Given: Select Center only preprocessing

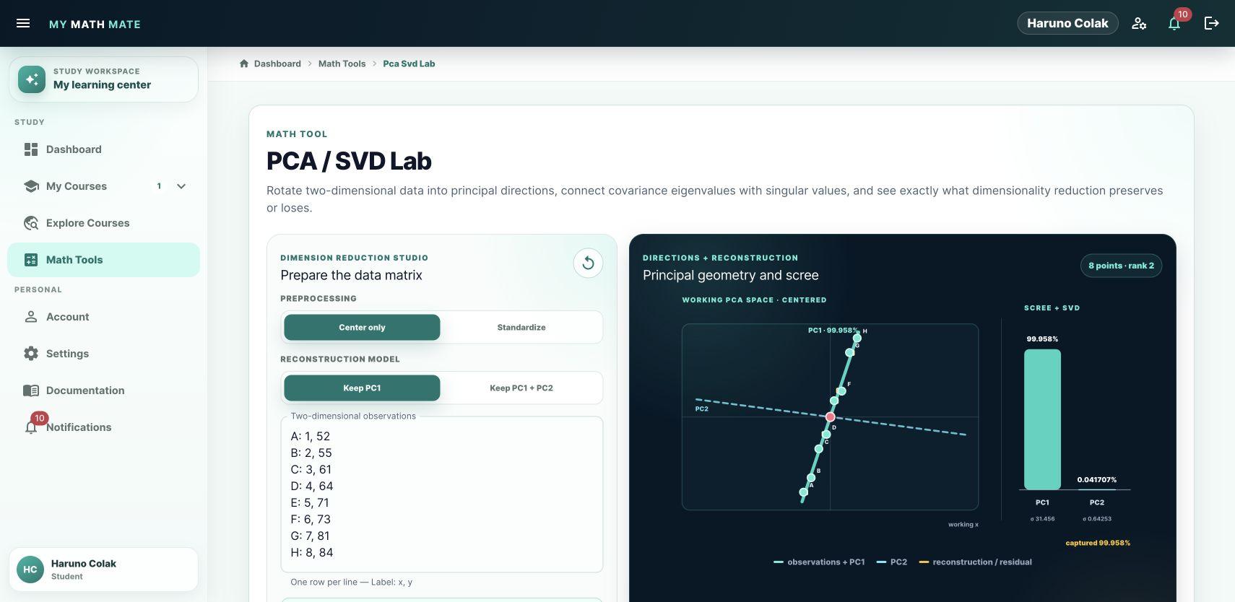Looking at the screenshot, I should pos(362,327).
